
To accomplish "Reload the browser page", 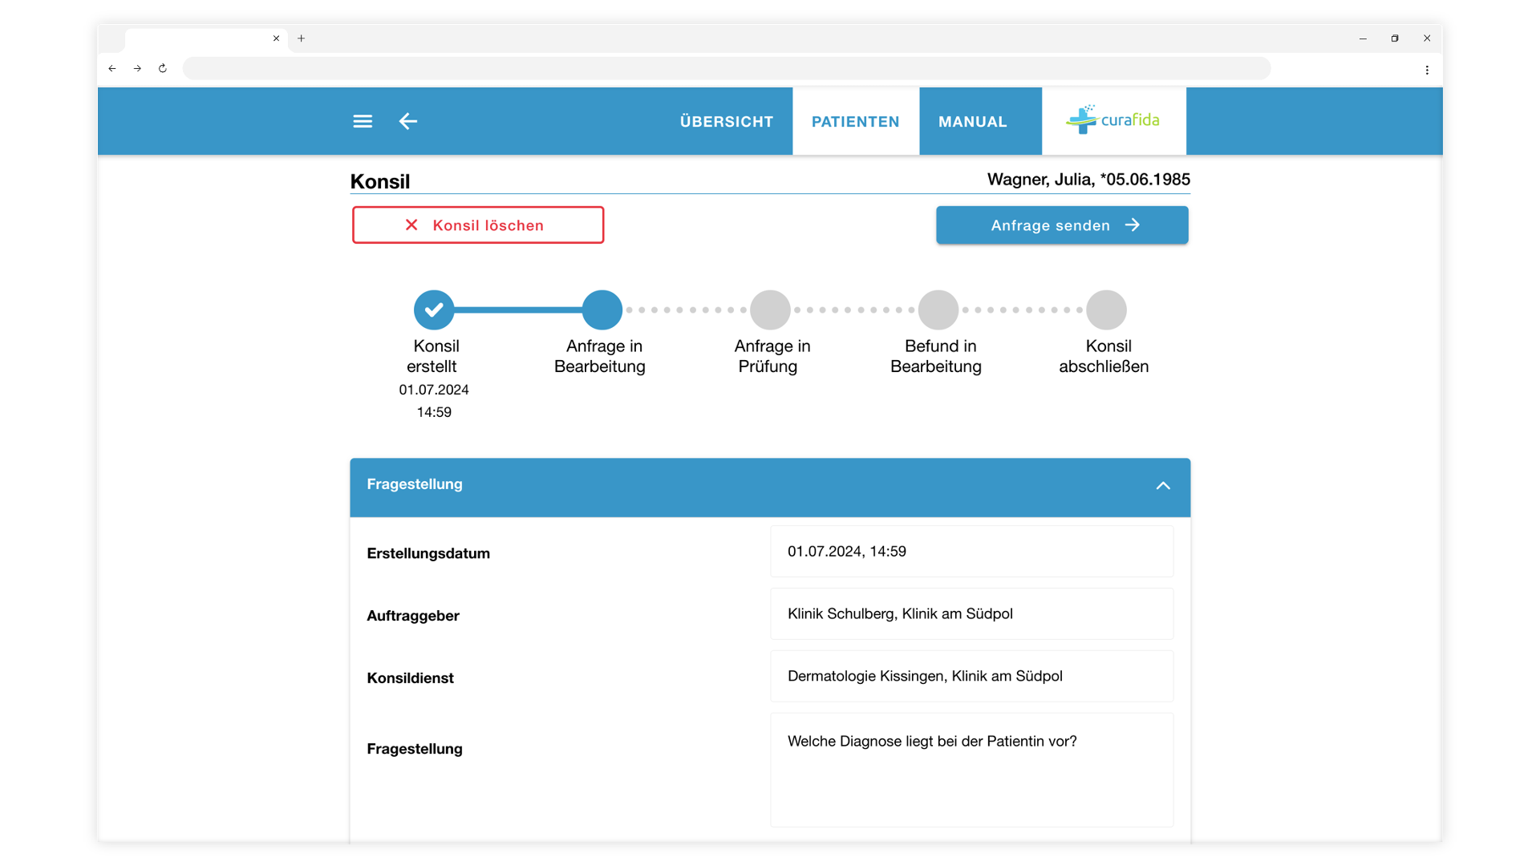I will (x=163, y=69).
